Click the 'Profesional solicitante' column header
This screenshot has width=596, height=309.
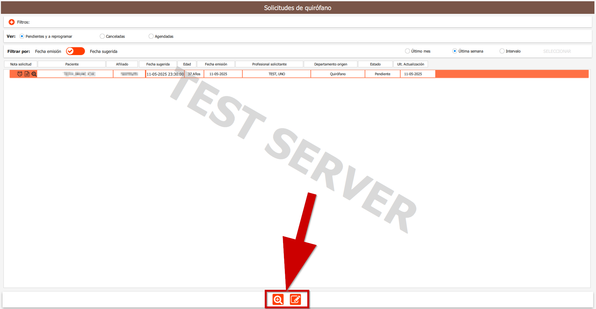point(269,64)
